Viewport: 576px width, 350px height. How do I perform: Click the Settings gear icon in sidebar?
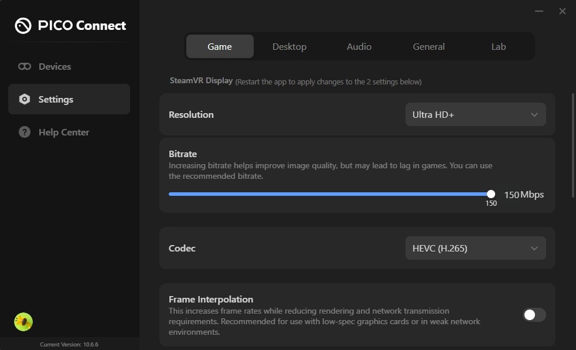[x=25, y=99]
